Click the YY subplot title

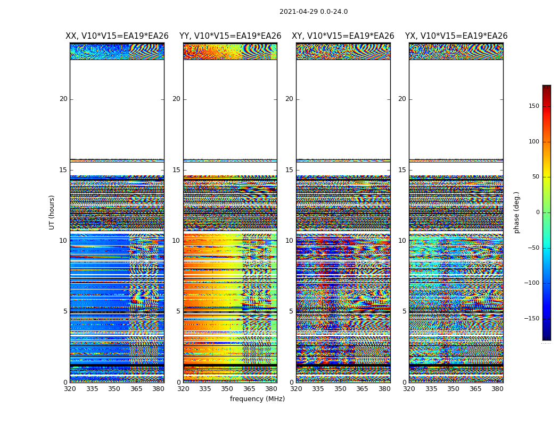[x=230, y=36]
